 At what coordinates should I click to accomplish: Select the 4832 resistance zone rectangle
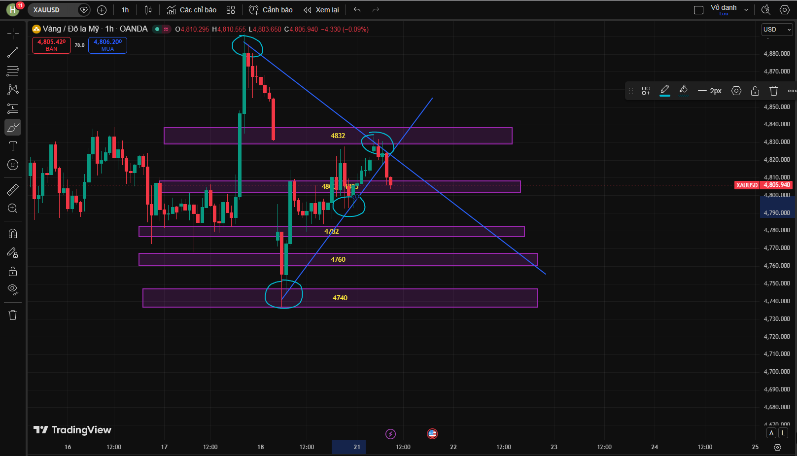[x=338, y=136]
